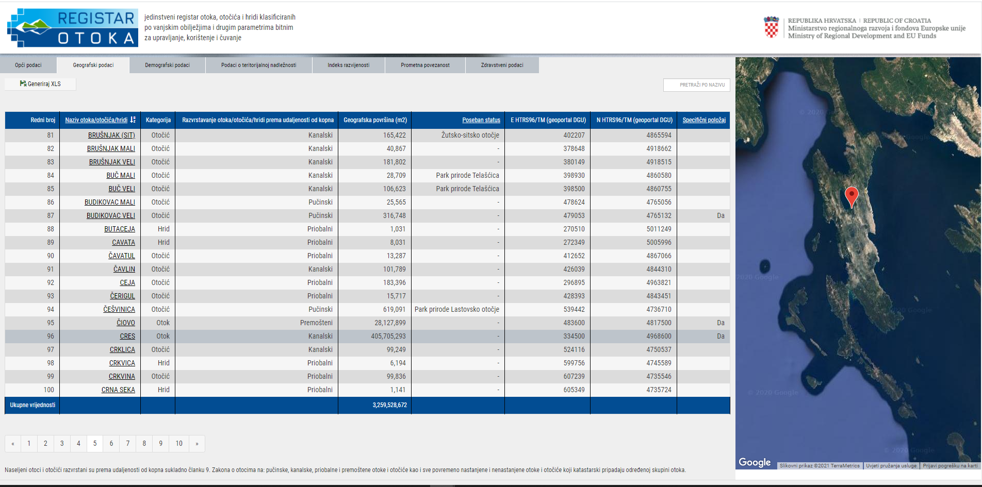Screen dimensions: 982x487
Task: Focus the Pretraži po nazivu search field
Action: 696,85
